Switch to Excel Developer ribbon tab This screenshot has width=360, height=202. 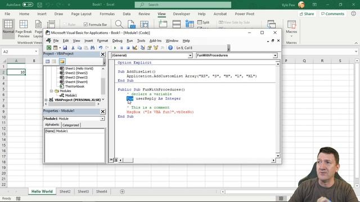point(181,13)
